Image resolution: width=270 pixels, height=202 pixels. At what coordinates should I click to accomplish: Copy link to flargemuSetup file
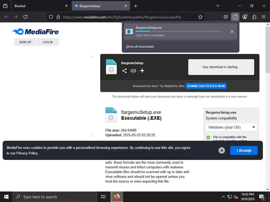coord(133,71)
